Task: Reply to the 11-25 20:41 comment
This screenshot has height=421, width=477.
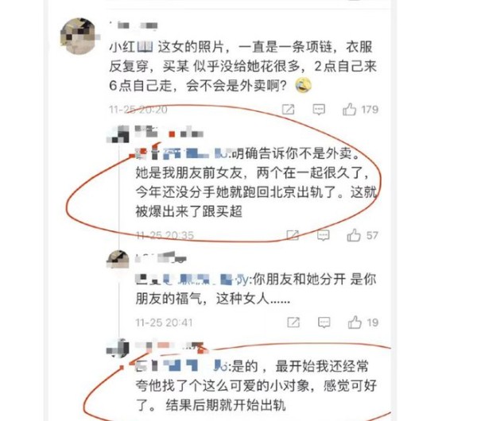Action: [x=324, y=323]
